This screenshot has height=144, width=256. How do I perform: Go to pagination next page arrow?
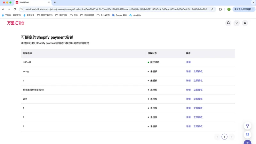(x=232, y=137)
